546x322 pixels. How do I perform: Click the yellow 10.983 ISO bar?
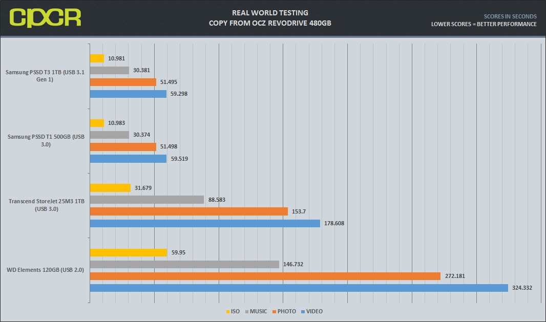point(97,123)
